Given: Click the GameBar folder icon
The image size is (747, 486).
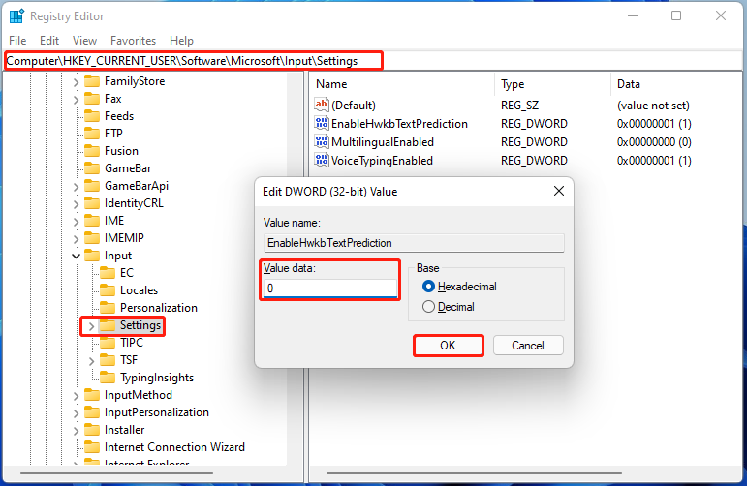Looking at the screenshot, I should [92, 168].
